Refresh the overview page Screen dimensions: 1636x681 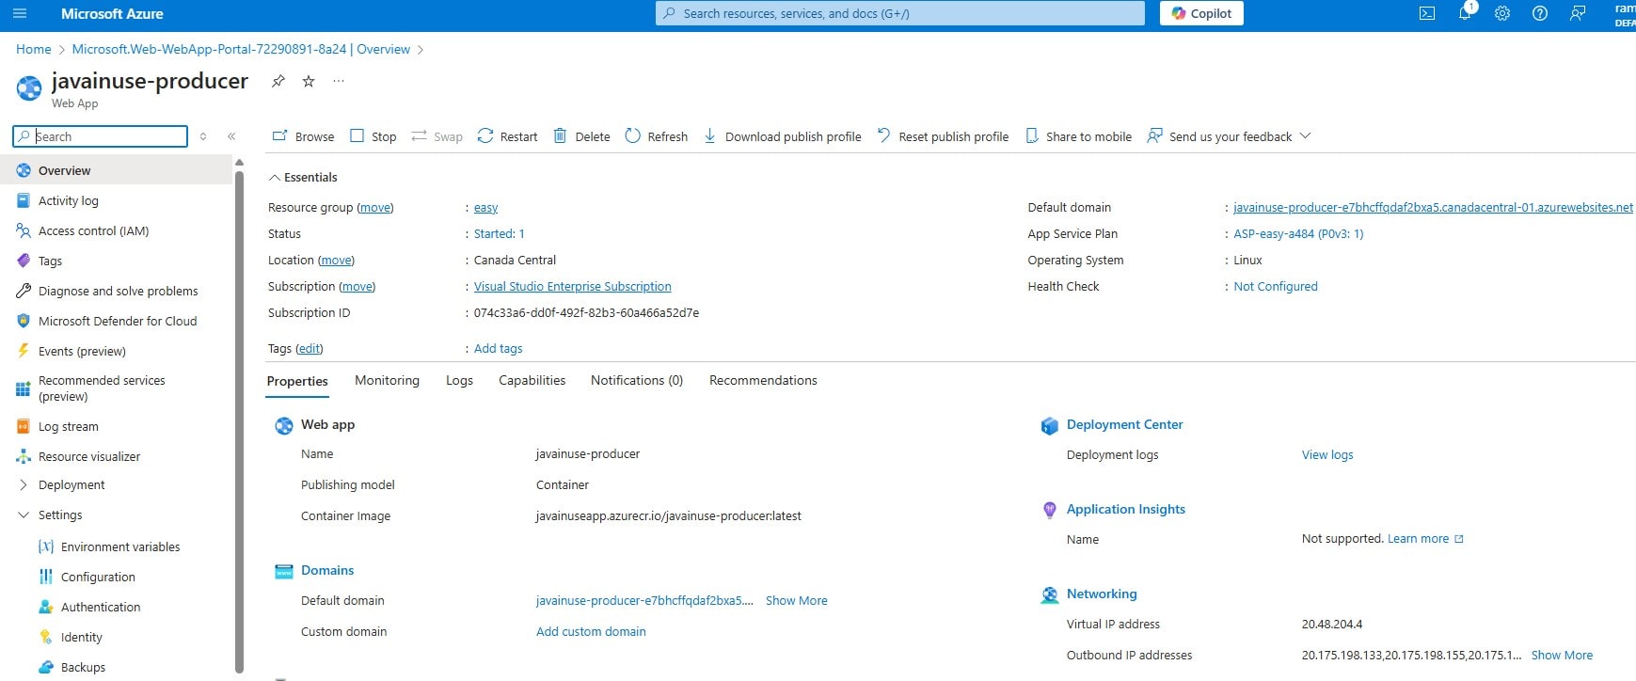656,136
